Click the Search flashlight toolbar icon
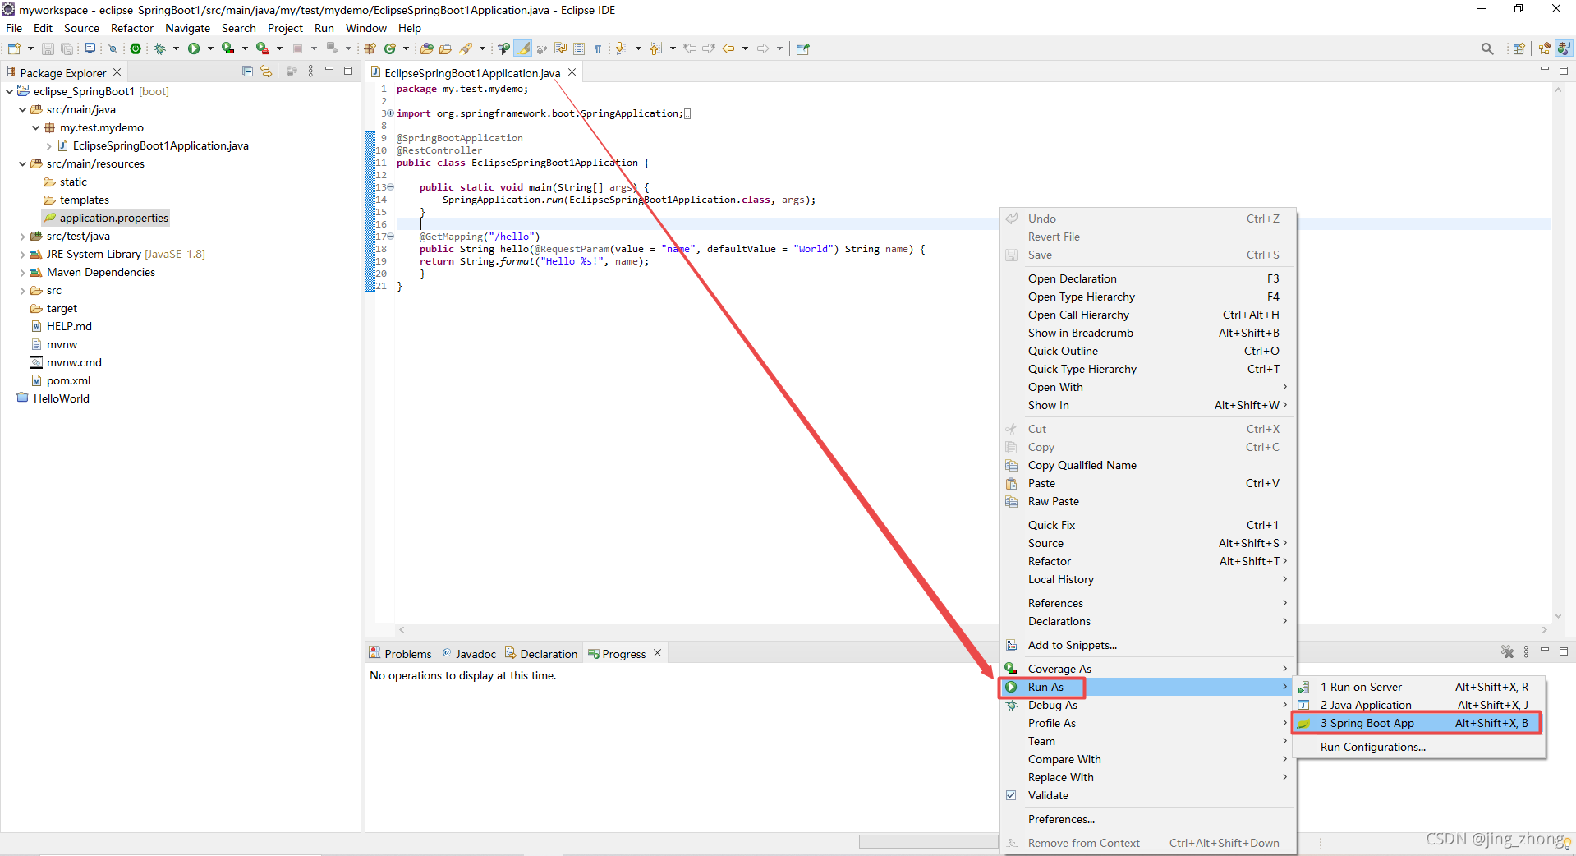Image resolution: width=1576 pixels, height=856 pixels. (x=466, y=48)
